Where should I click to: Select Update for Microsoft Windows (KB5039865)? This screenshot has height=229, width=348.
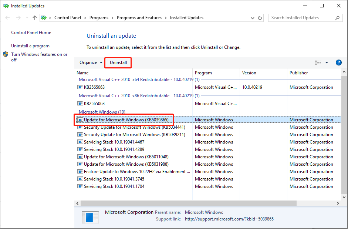pos(209,120)
